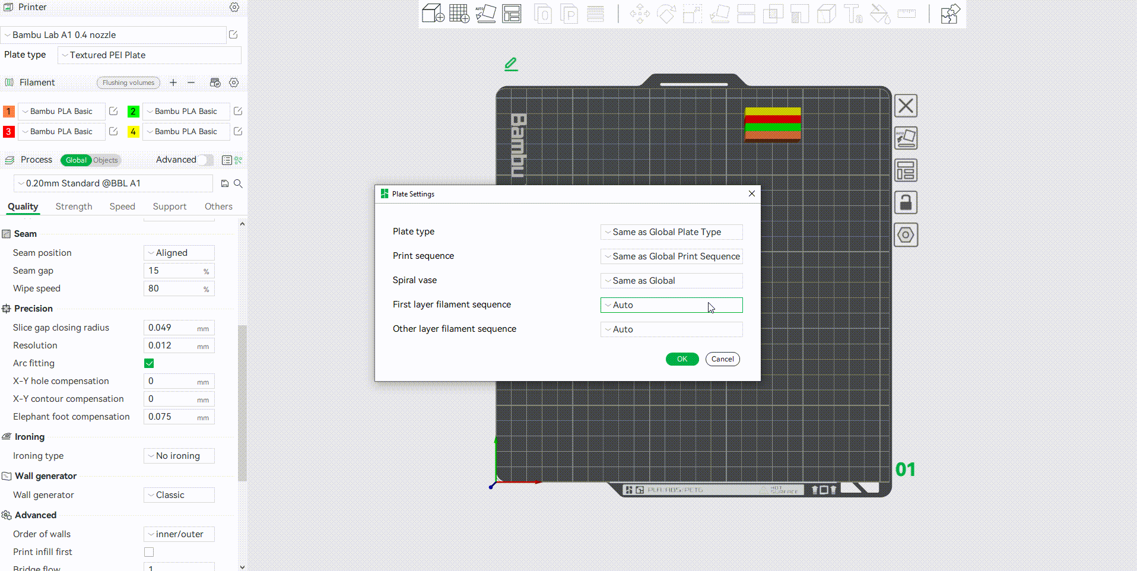This screenshot has width=1137, height=571.
Task: Click the green filament 2 color swatch
Action: pos(134,111)
